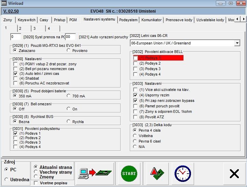The width and height of the screenshot is (247, 187).
Task: Check Podsys 2 under Povoleni podsystemu
Action: [x=15, y=138]
